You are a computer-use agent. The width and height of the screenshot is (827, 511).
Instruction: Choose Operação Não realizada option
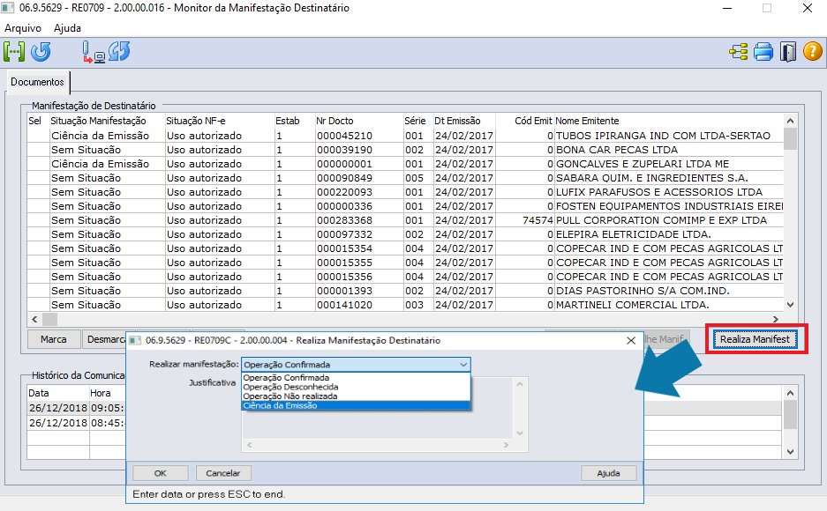click(x=356, y=396)
